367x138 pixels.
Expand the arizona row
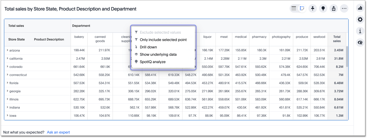point(7,50)
